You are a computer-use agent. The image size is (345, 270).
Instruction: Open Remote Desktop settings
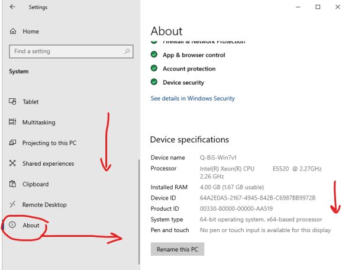[x=44, y=205]
